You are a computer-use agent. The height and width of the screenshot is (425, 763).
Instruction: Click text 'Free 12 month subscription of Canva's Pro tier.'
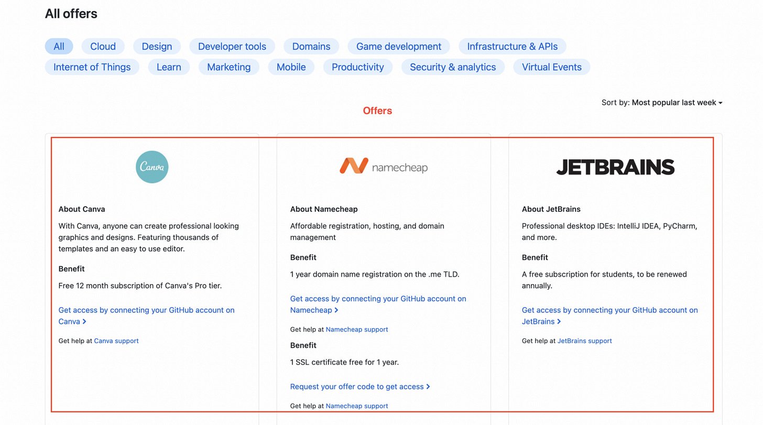[x=140, y=286]
